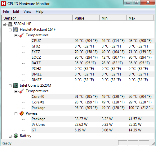This screenshot has width=156, height=146.
Task: Select the EXTZ sensor row
Action: click(x=92, y=52)
